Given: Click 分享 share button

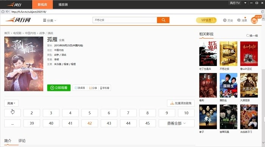Looking at the screenshot, I should pos(93,88).
